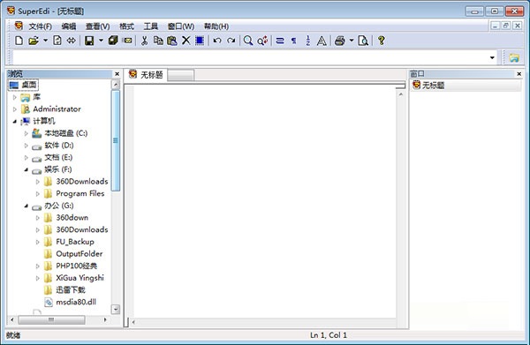Click the double-arrow toolbar icon

(71, 41)
